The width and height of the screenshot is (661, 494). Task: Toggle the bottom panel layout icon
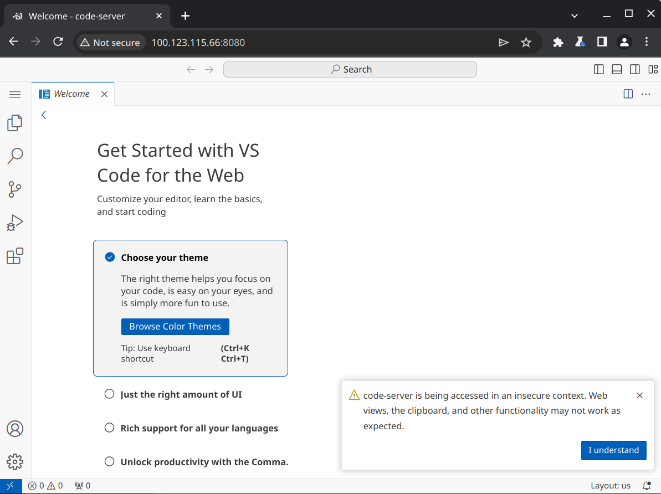617,69
